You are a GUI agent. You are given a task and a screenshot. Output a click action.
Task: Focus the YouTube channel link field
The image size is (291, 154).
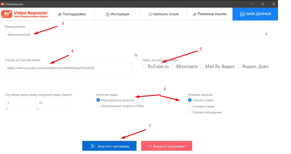click(68, 68)
